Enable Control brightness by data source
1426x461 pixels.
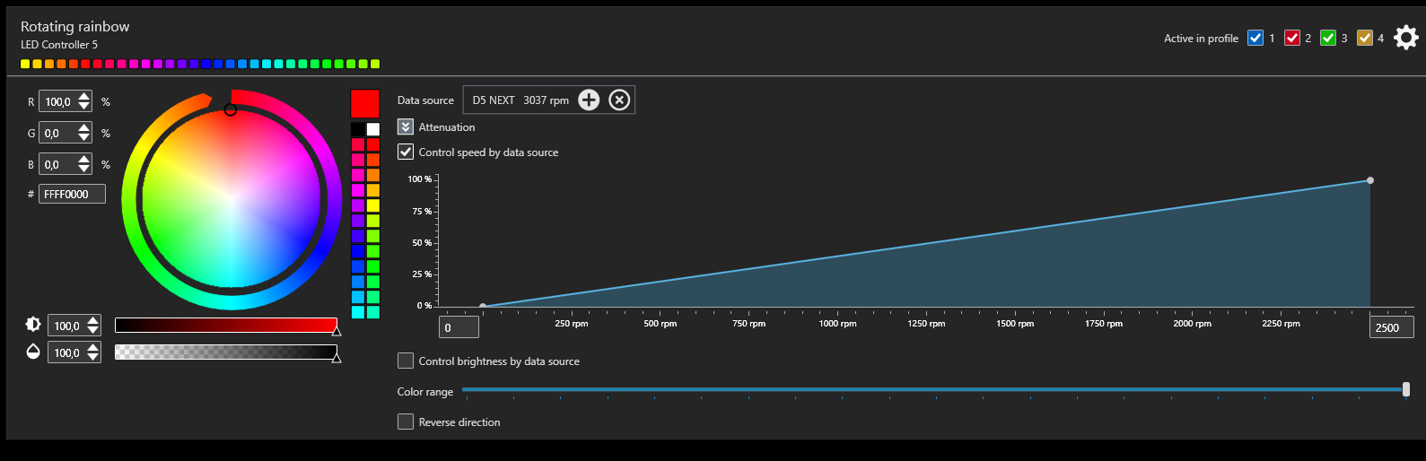pyautogui.click(x=406, y=361)
